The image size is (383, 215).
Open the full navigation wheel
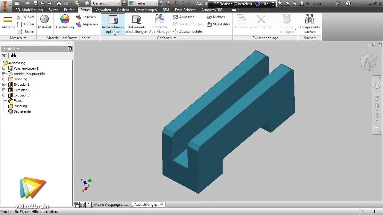377,86
